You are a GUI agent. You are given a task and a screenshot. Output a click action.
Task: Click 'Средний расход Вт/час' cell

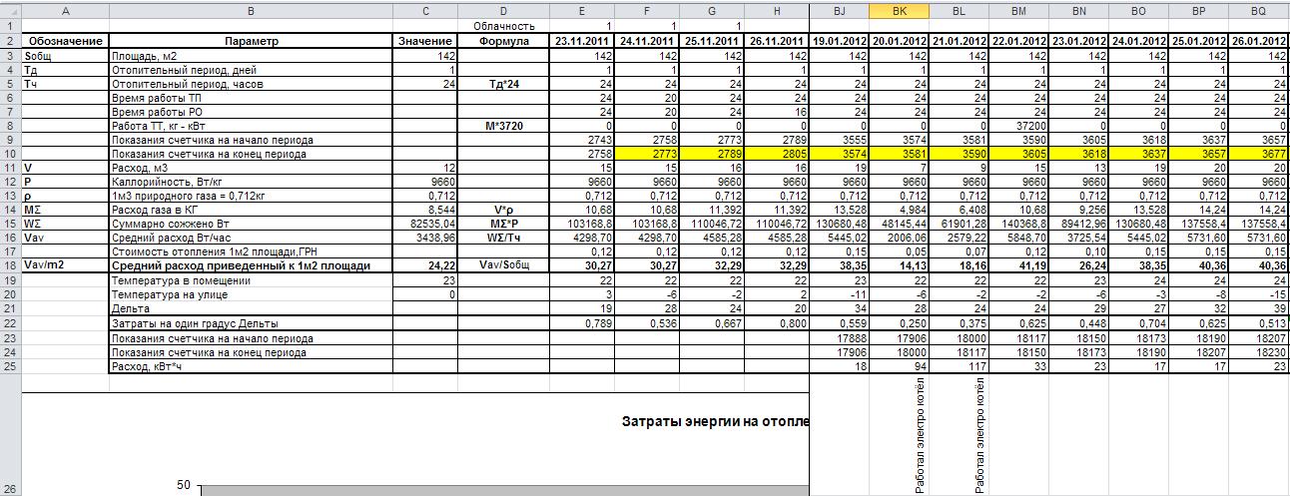(251, 239)
